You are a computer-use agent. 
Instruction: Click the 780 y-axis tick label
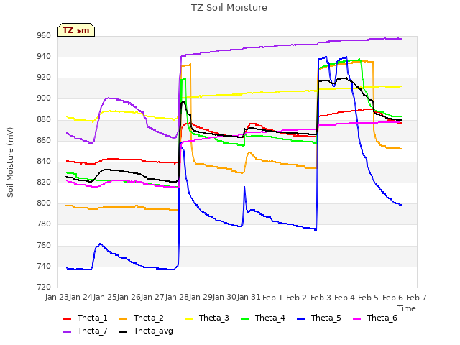[x=44, y=224]
